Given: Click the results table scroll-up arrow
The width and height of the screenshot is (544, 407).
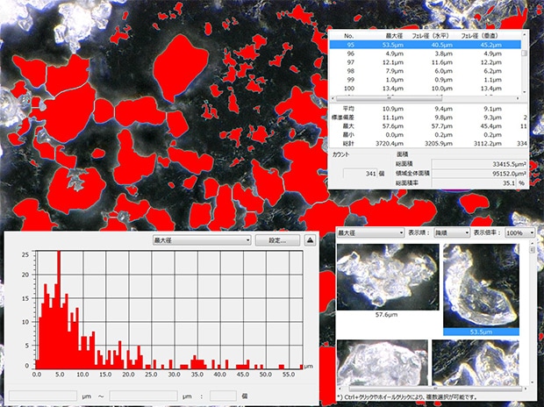Looking at the screenshot, I should (524, 34).
